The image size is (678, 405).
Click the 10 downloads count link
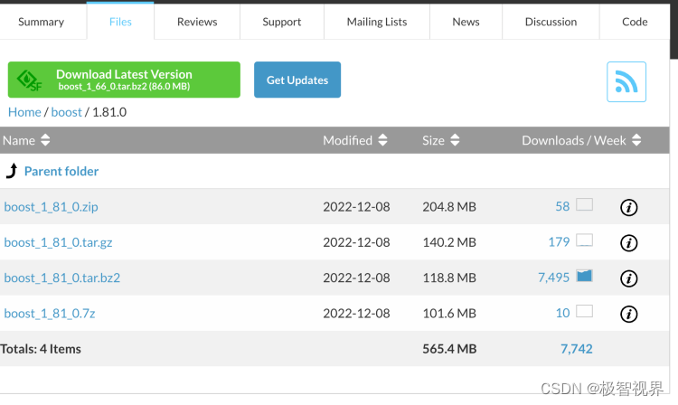tap(562, 313)
